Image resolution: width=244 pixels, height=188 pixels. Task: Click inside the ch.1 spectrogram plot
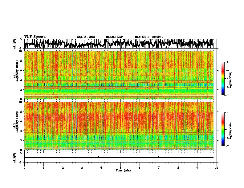click(x=119, y=75)
